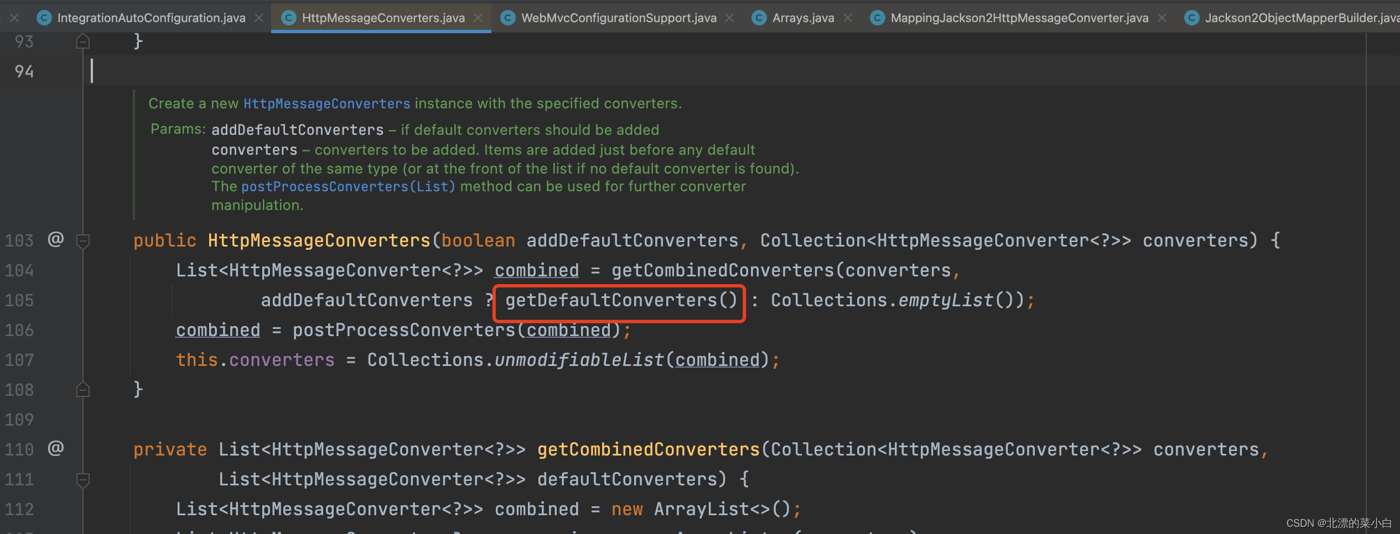The width and height of the screenshot is (1400, 534).
Task: Open postProcessConverters(List) Javadoc link
Action: pyautogui.click(x=348, y=187)
